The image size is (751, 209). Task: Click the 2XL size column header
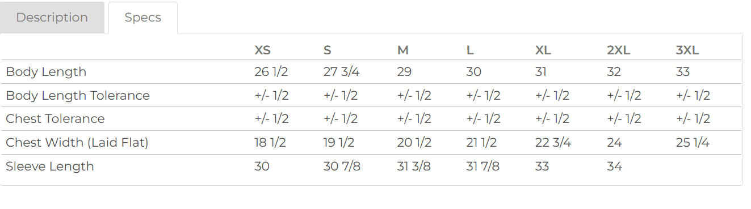pyautogui.click(x=618, y=50)
